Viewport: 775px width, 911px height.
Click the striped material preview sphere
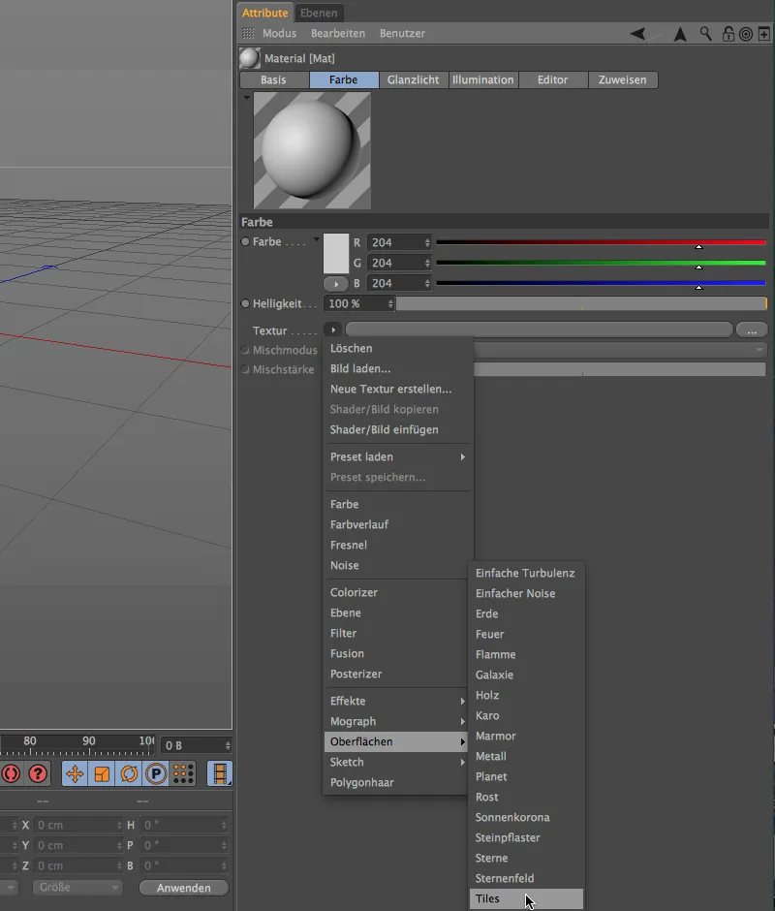(312, 150)
